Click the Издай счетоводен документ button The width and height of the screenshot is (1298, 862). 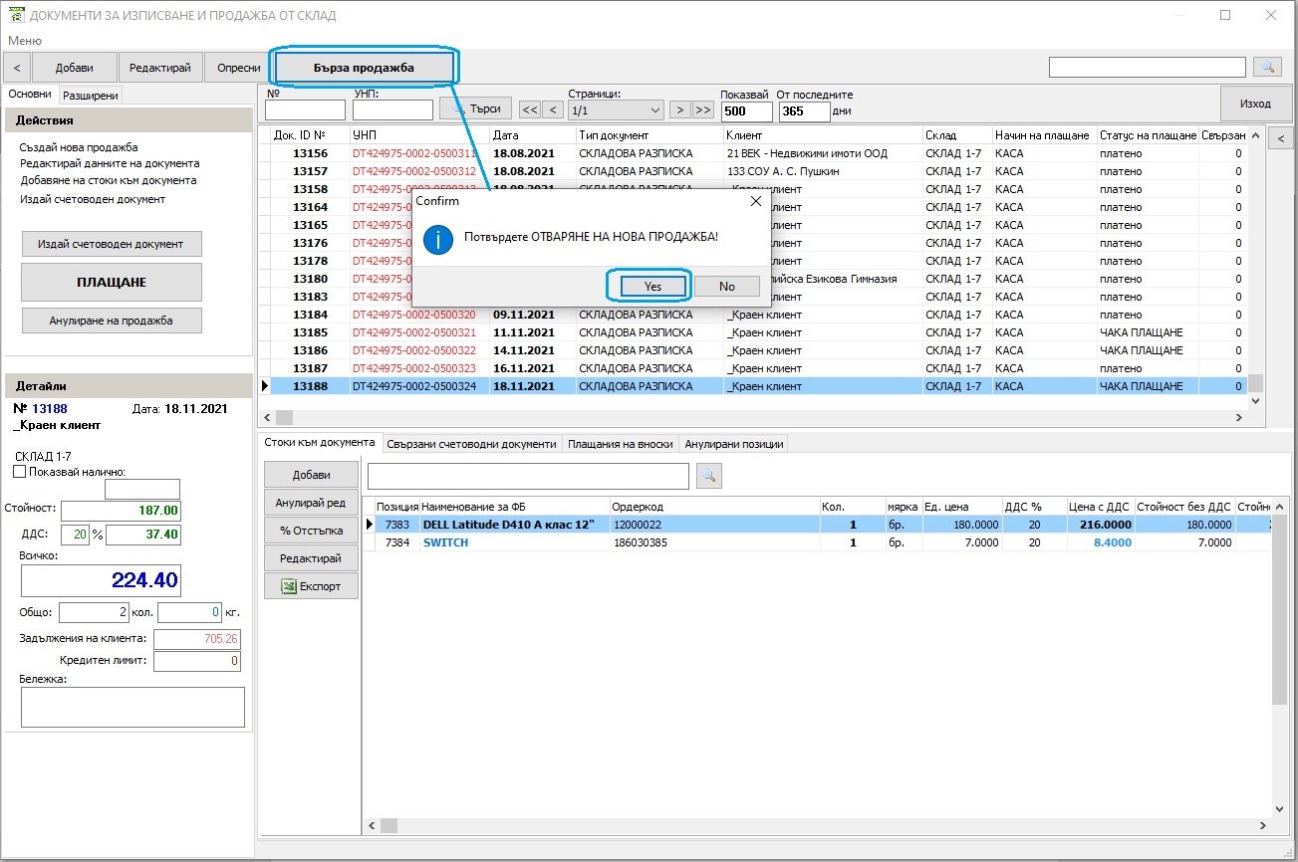coord(112,244)
